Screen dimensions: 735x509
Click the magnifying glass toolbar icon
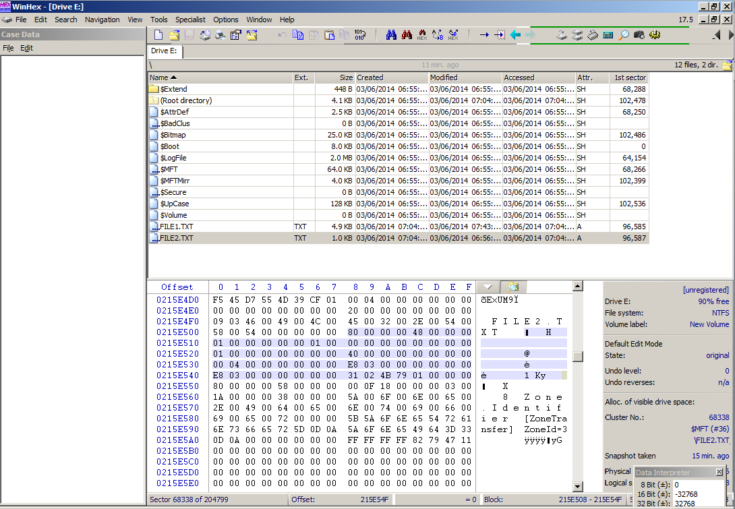click(624, 35)
